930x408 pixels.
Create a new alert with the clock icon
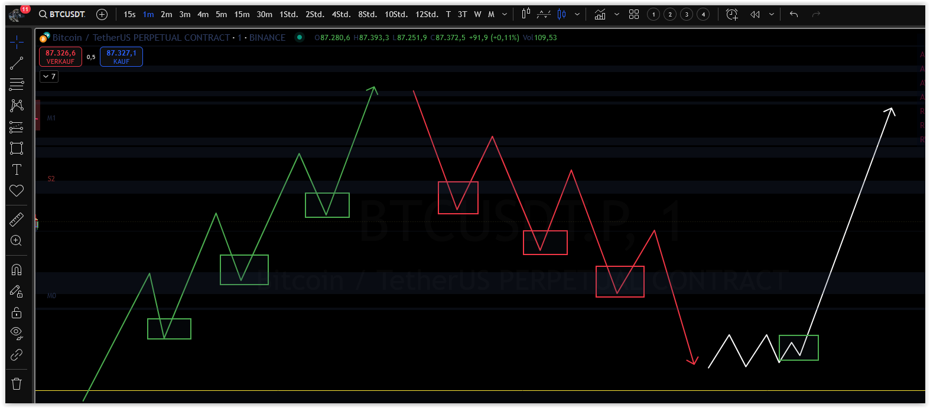pyautogui.click(x=732, y=14)
